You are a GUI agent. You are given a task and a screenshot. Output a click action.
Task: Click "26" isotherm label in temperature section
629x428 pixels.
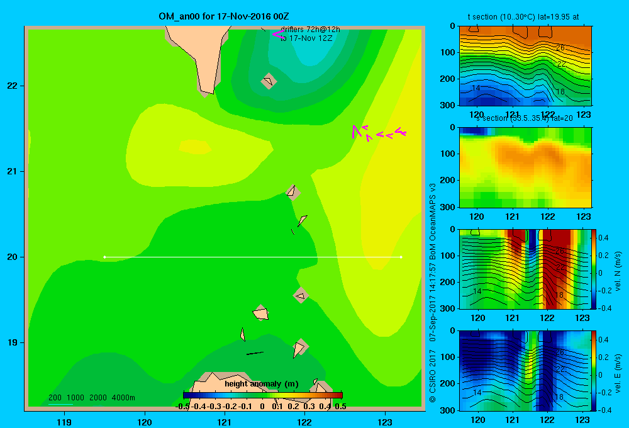tap(560, 47)
